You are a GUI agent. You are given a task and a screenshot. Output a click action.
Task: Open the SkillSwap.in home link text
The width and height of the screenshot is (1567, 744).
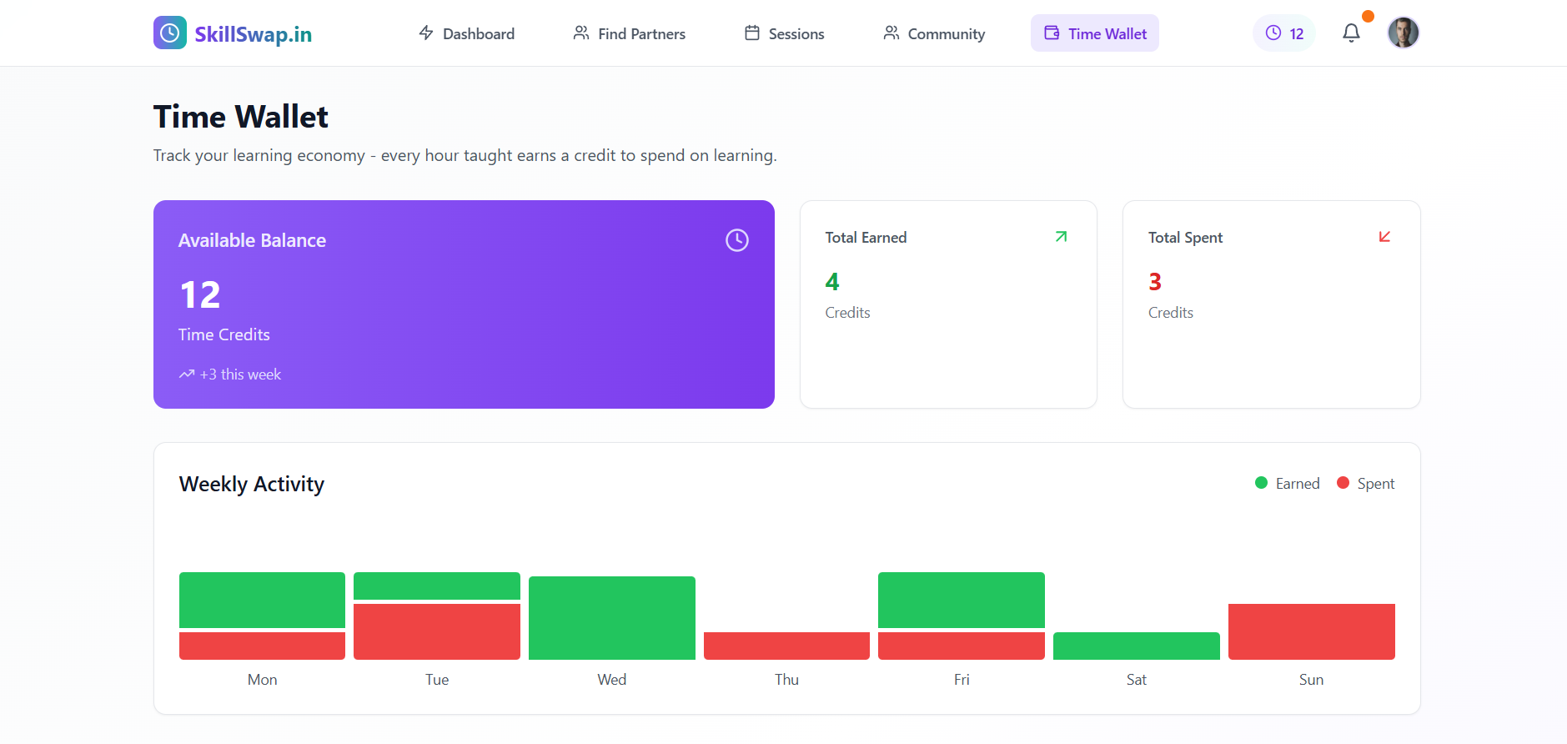pos(254,34)
